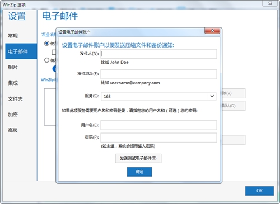The image size is (280, 204).
Task: Open the 高级 settings section
Action: point(13,130)
